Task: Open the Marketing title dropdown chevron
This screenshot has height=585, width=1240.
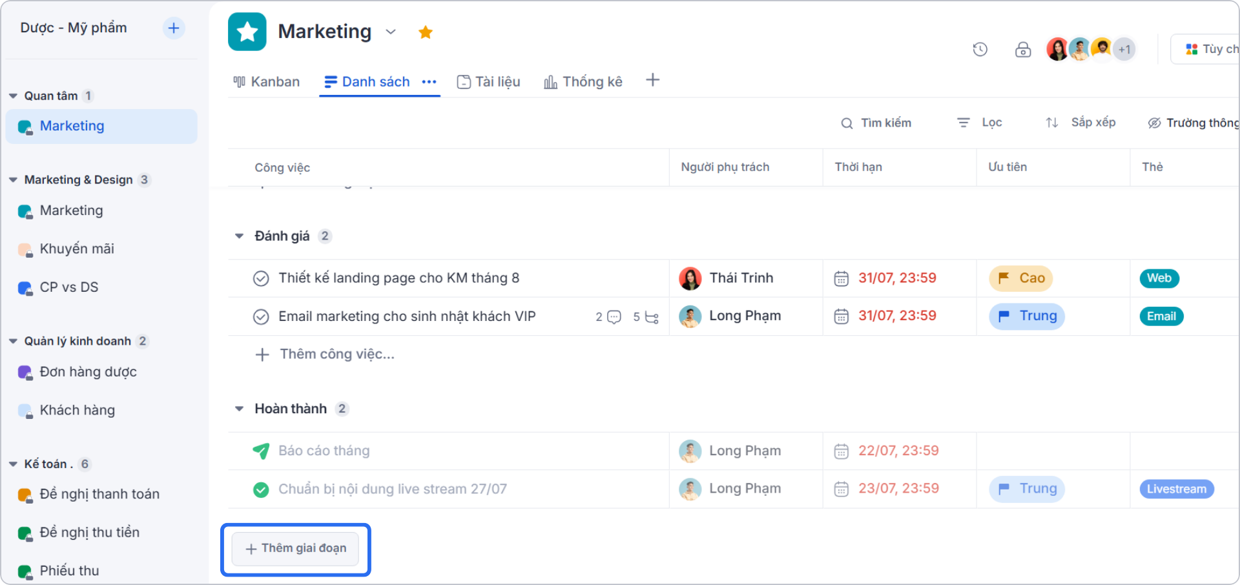Action: 391,32
